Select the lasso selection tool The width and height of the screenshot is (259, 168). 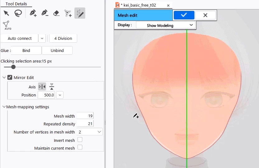pyautogui.click(x=18, y=13)
